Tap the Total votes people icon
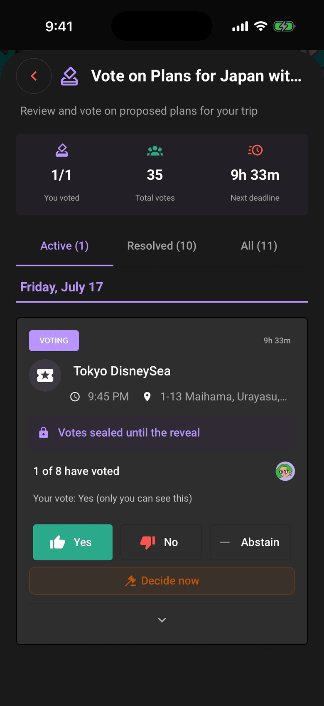Image resolution: width=324 pixels, height=706 pixels. [155, 151]
